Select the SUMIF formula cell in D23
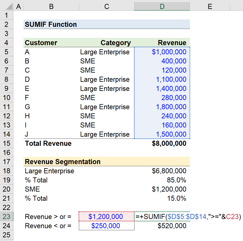The image size is (243, 241). [x=162, y=217]
